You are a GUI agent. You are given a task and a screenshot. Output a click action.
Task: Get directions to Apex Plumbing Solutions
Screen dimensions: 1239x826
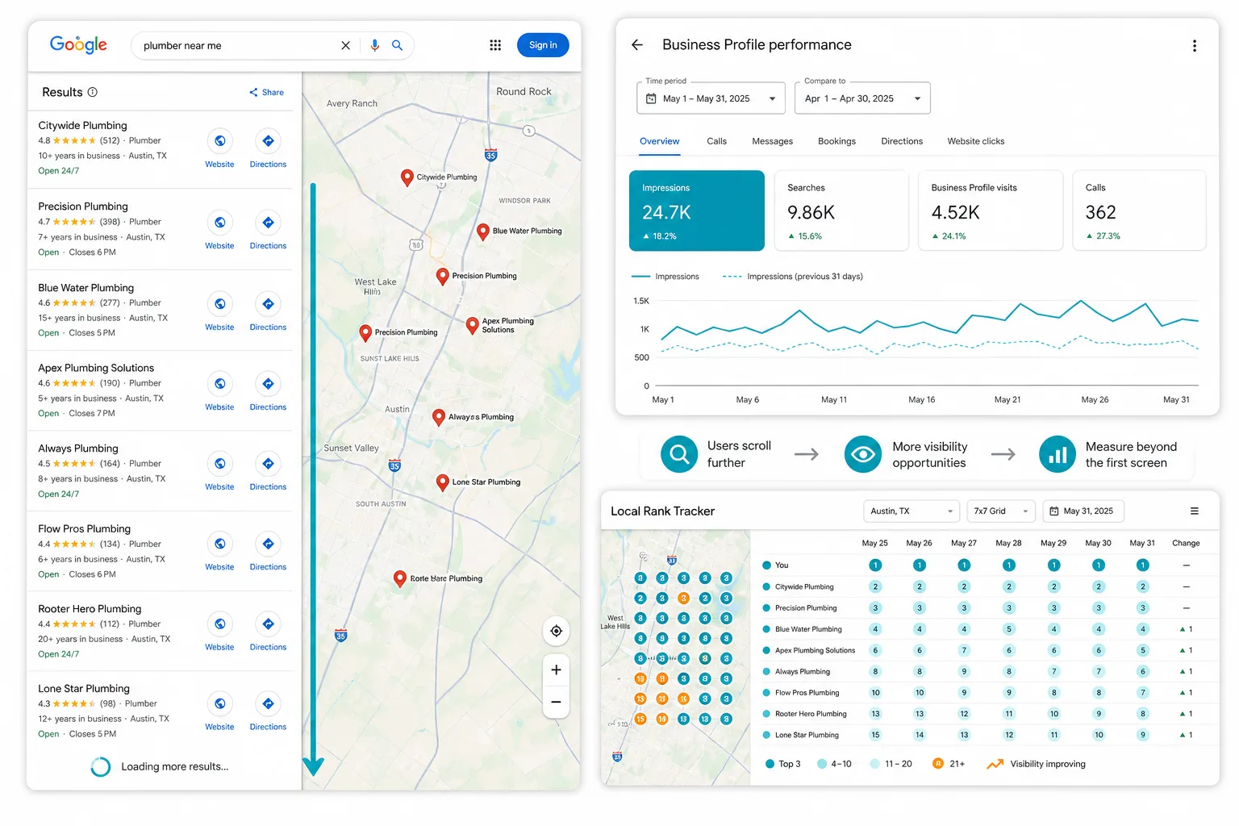[x=268, y=384]
